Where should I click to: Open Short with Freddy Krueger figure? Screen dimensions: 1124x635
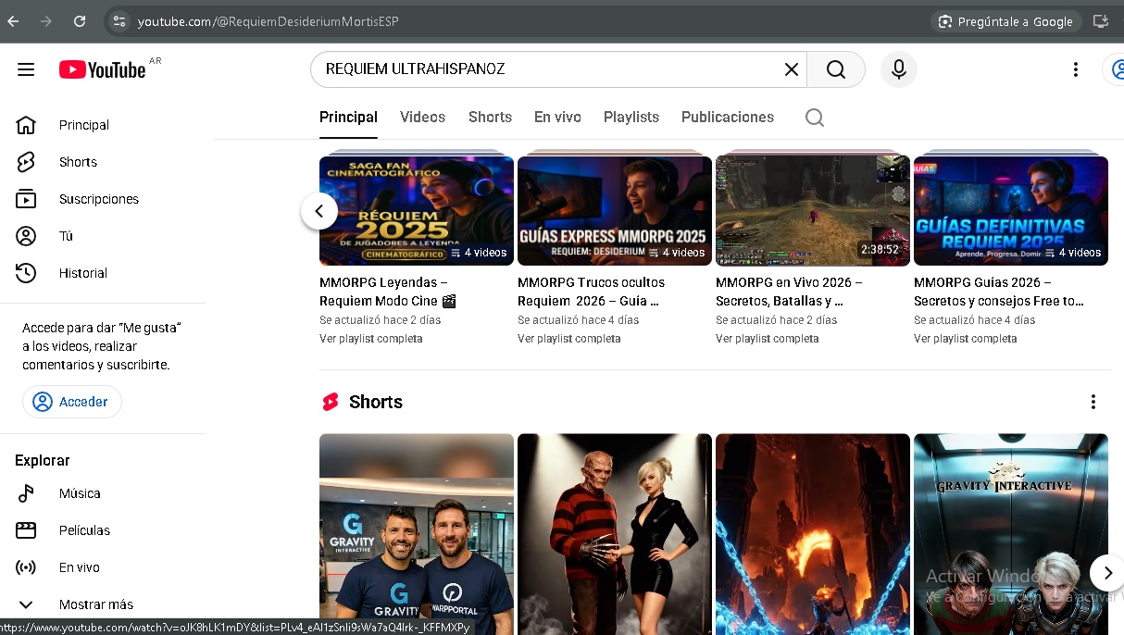click(615, 534)
